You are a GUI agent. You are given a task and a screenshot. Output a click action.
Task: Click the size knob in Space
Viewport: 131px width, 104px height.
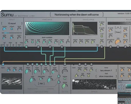(x=83, y=76)
